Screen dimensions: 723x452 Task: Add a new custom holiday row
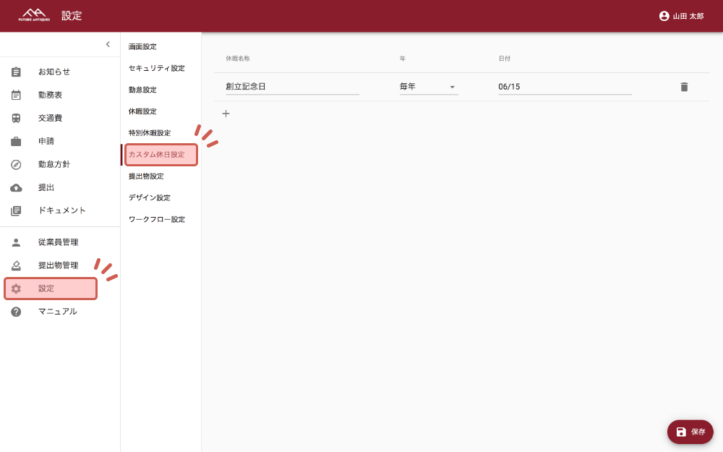pos(226,114)
